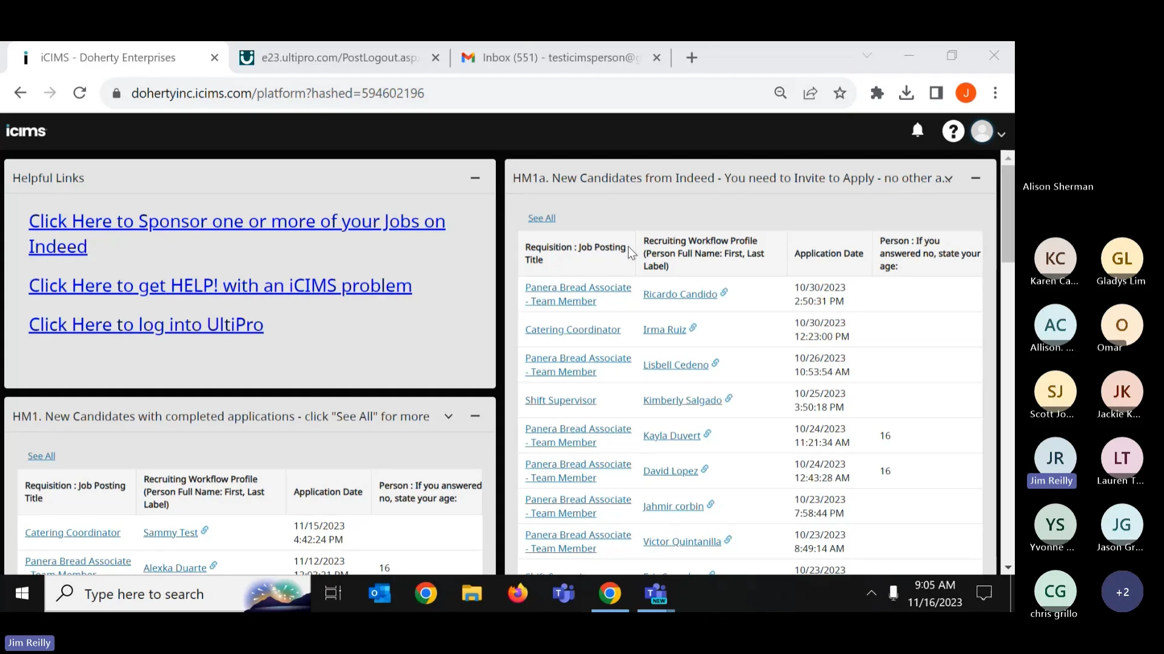Screen dimensions: 1164x654
Task: Open iCIMS help via question mark icon
Action: [x=953, y=131]
